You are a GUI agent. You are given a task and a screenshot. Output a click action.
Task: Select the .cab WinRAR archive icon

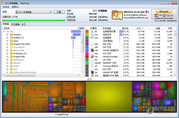coord(92,50)
